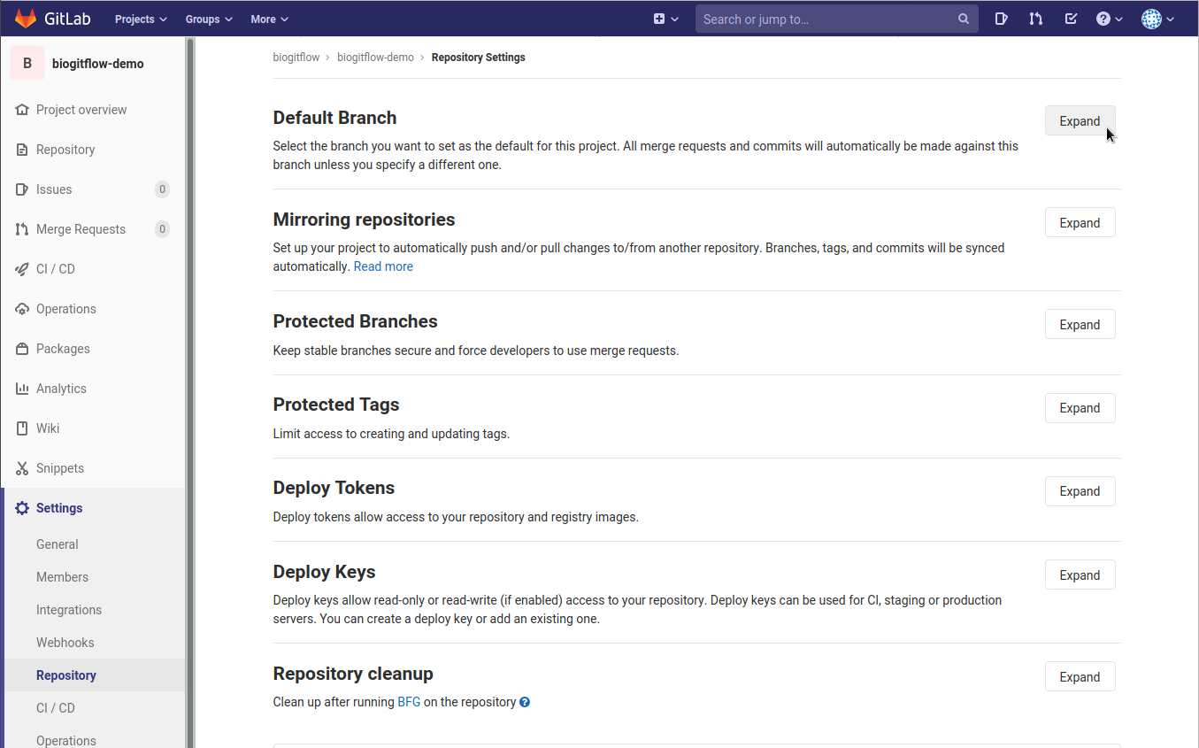Click the Issues sidebar icon
Screen dimensions: 1199x748
click(22, 189)
